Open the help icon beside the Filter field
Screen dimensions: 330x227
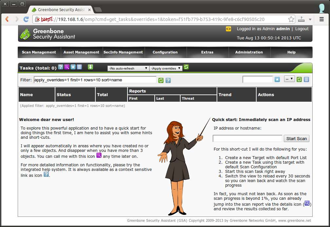click(x=168, y=80)
